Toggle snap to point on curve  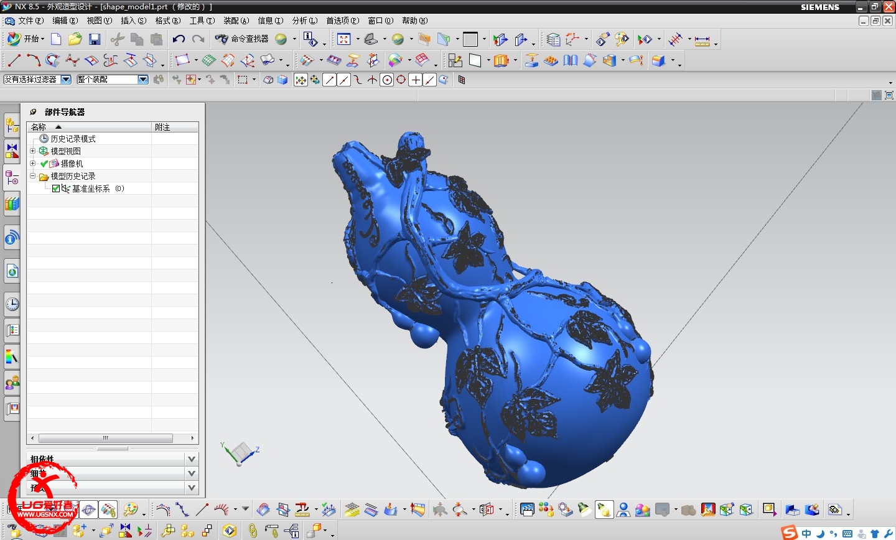(x=430, y=80)
